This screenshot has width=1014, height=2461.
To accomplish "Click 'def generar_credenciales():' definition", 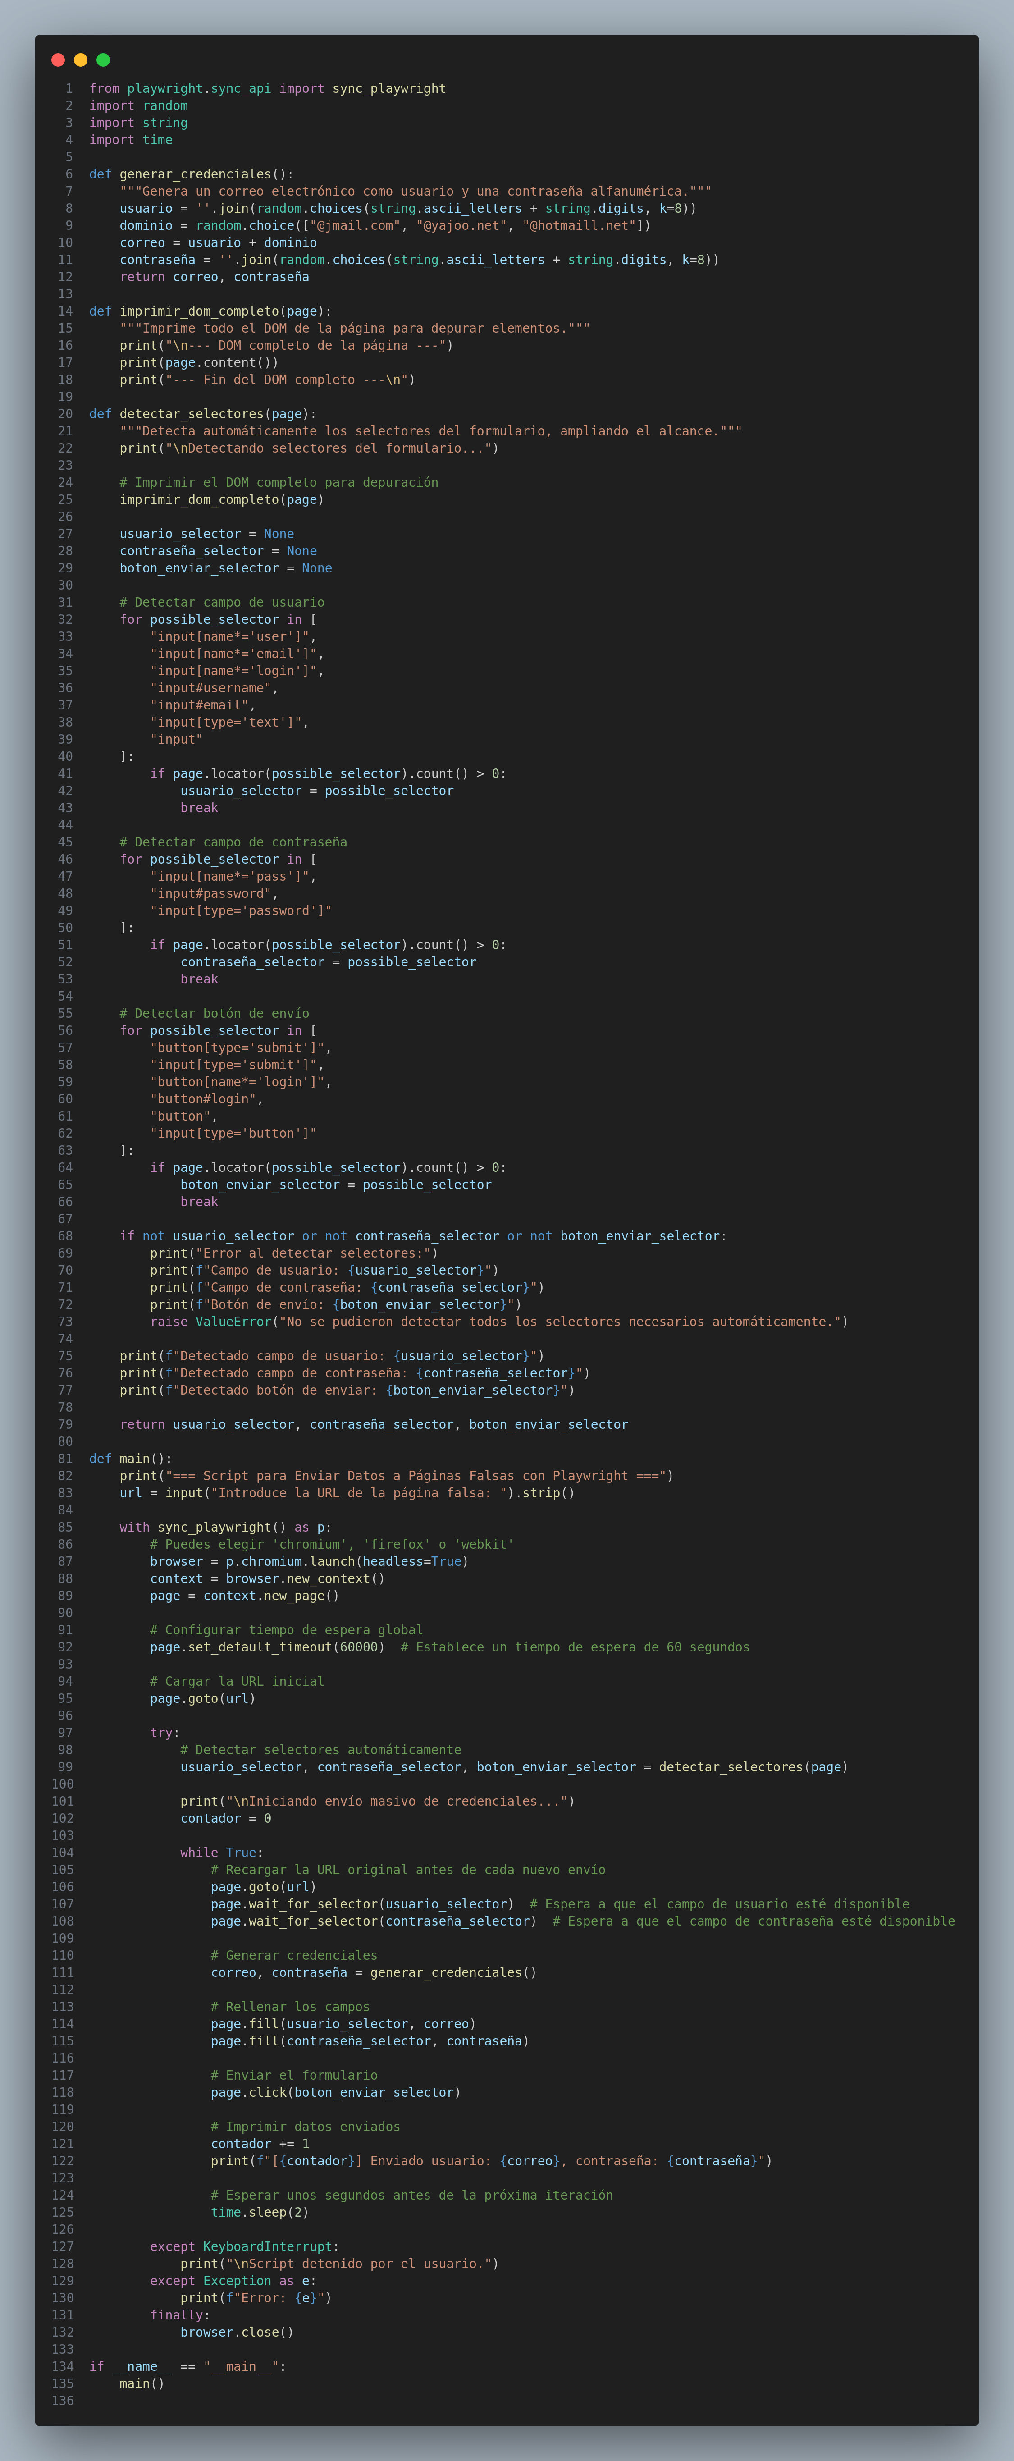I will point(191,175).
